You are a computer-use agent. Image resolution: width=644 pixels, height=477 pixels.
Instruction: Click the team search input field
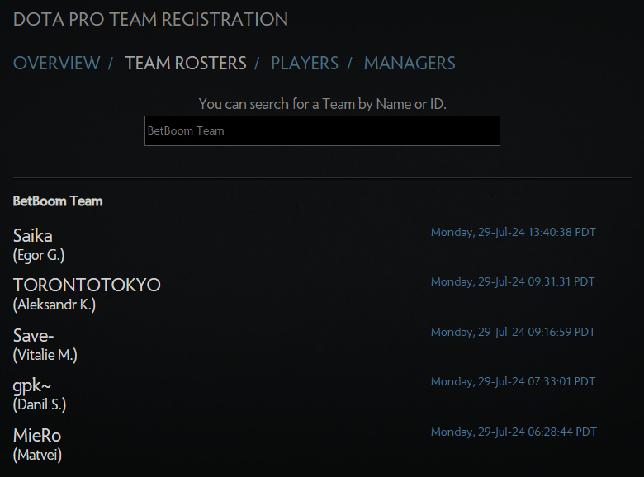coord(322,130)
